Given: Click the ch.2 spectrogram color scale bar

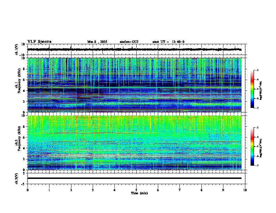Looking at the screenshot, I should 252,147.
